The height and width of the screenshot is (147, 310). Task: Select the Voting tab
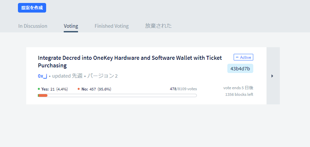(x=71, y=26)
